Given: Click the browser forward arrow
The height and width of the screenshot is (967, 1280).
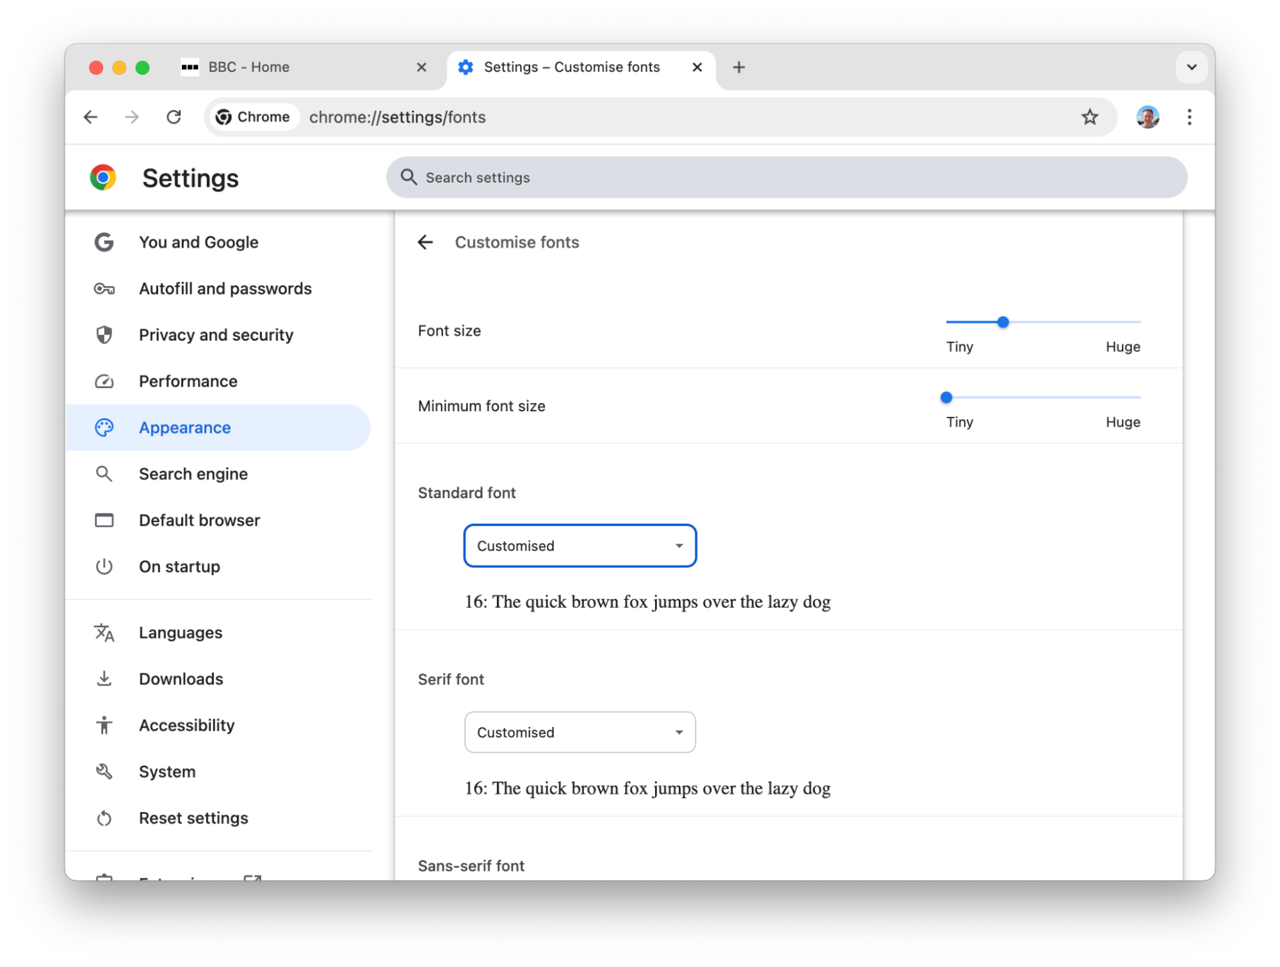Looking at the screenshot, I should coord(132,117).
